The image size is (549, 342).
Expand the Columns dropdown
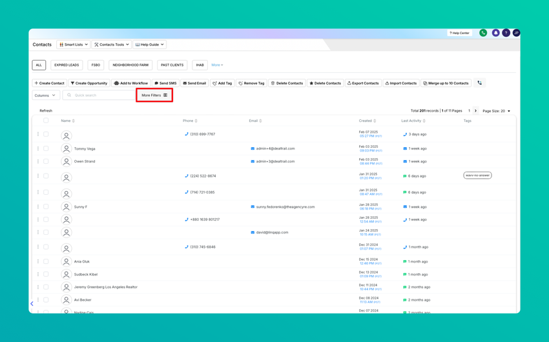coord(46,95)
